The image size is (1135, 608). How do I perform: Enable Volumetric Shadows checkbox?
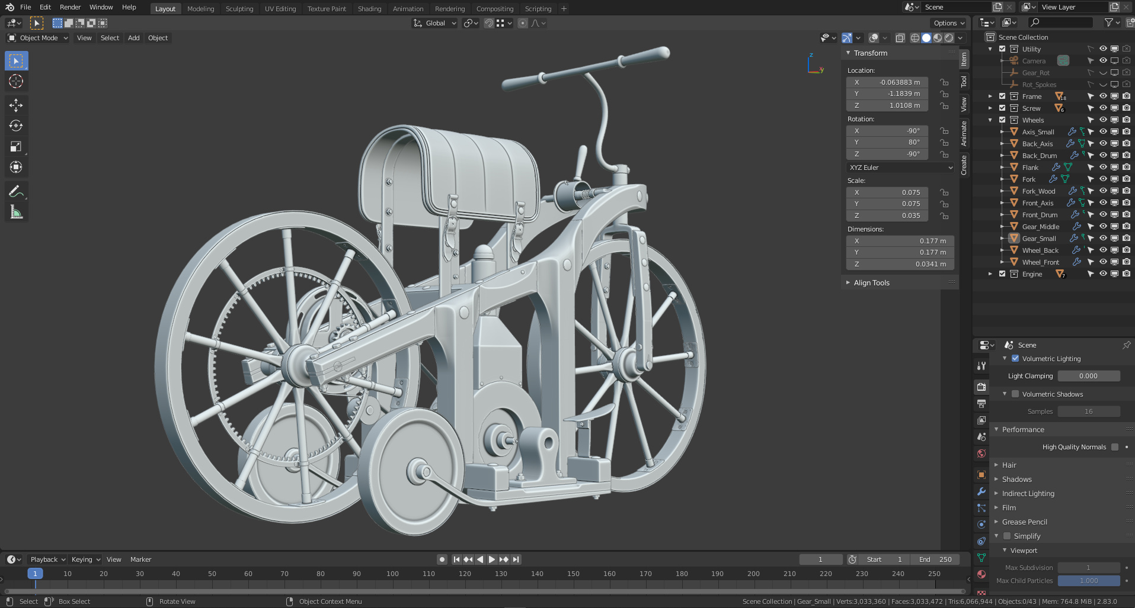(1015, 394)
